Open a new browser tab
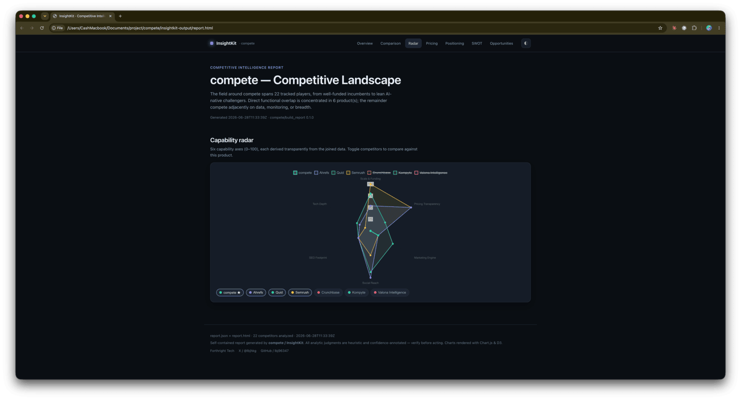 (x=120, y=16)
